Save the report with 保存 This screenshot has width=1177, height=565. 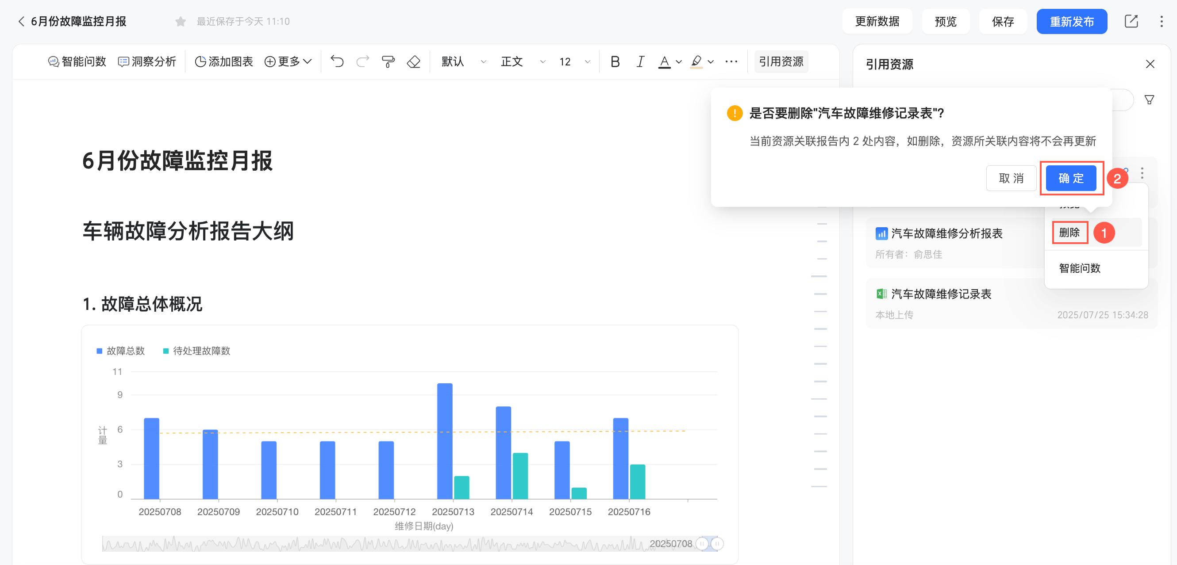pos(1003,22)
